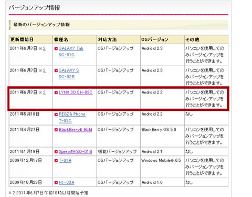
Task: Open the Xperia SO-01B link
Action: click(x=76, y=152)
